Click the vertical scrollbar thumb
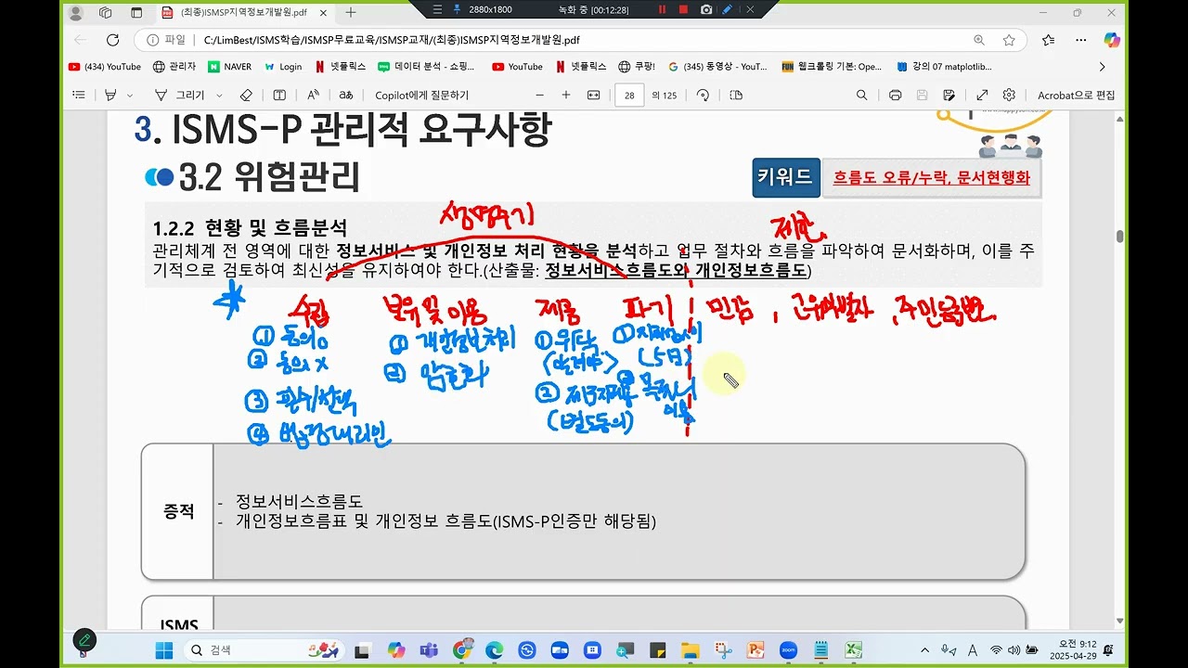This screenshot has height=668, width=1188. click(x=1120, y=237)
